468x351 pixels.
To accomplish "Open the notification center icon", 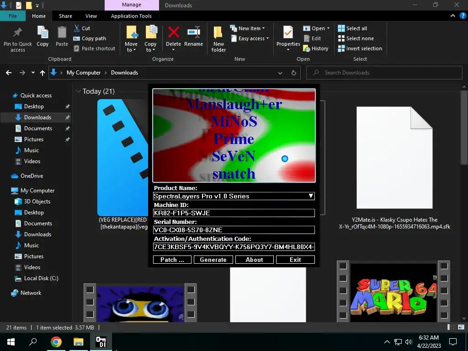I will coord(453,342).
